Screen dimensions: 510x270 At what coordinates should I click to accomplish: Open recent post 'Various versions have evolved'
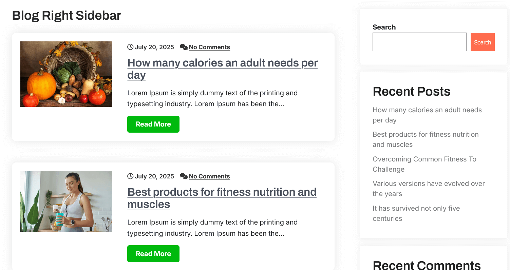click(x=429, y=184)
